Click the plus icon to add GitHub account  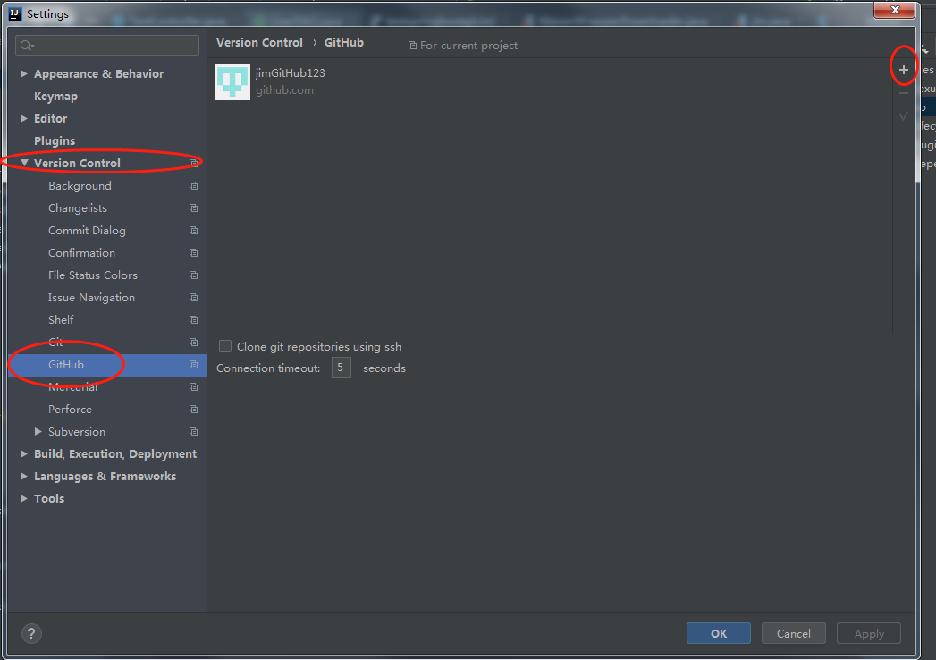(903, 70)
